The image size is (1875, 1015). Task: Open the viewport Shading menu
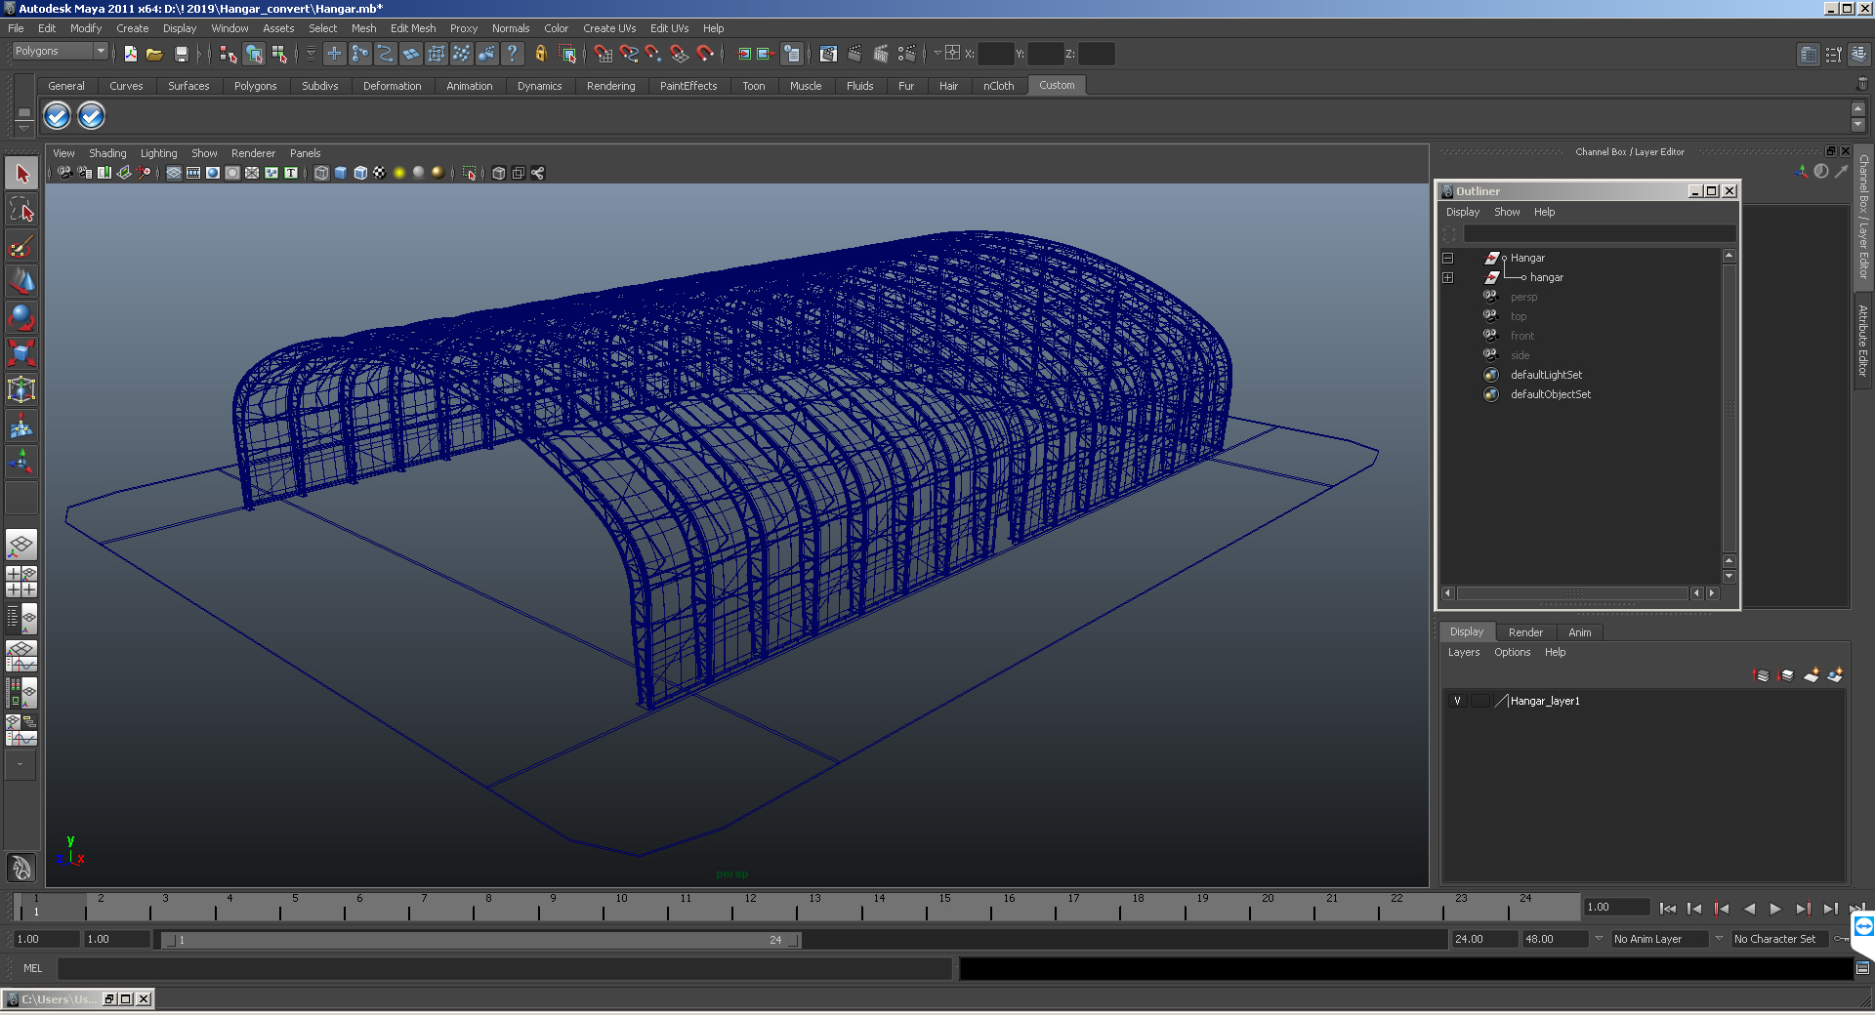(x=107, y=153)
